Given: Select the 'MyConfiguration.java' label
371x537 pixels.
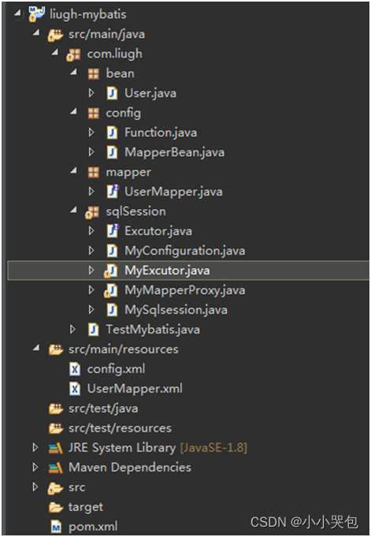Looking at the screenshot, I should coord(185,252).
